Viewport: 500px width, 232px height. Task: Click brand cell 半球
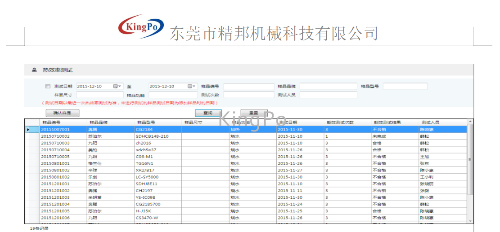pos(110,170)
